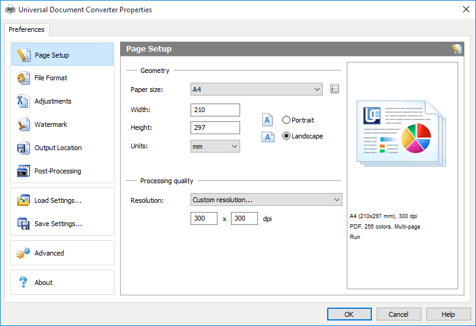Click the Cancel button
The image size is (476, 326).
pos(398,314)
